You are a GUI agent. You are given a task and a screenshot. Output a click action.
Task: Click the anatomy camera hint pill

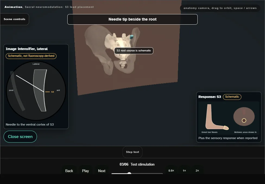(x=220, y=8)
